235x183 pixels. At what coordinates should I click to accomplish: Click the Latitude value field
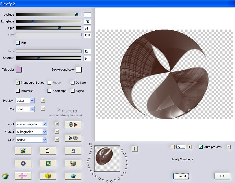click(x=87, y=15)
